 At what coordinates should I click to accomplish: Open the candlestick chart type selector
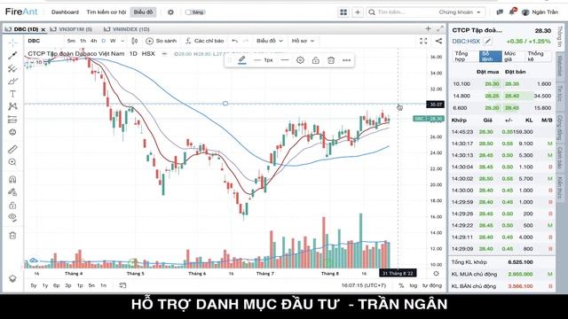click(134, 41)
